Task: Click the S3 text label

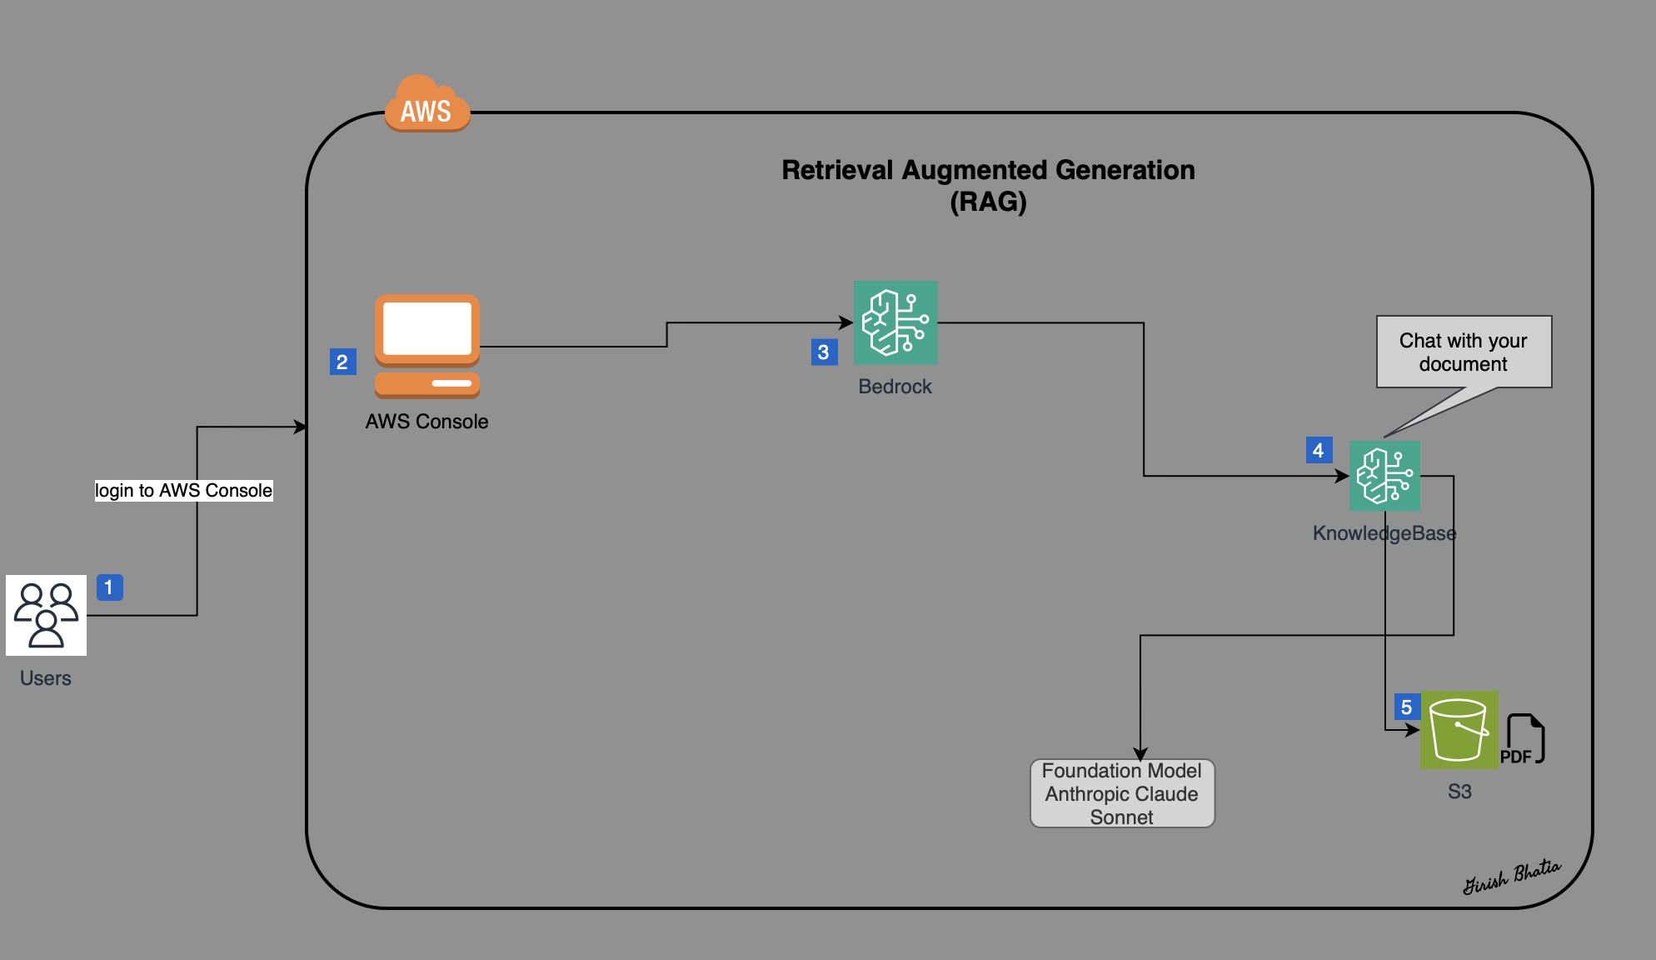Action: tap(1459, 792)
